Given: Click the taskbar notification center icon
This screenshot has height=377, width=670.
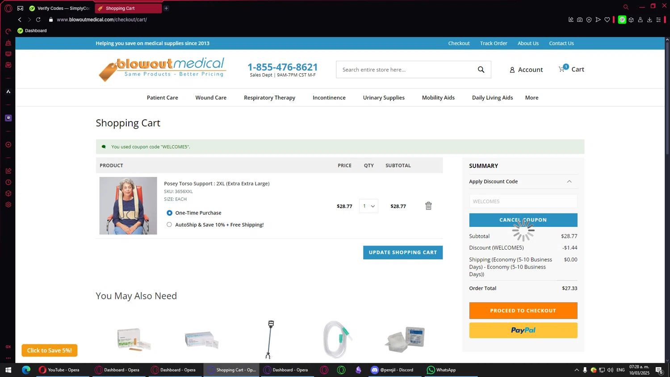Looking at the screenshot, I should click(x=659, y=370).
